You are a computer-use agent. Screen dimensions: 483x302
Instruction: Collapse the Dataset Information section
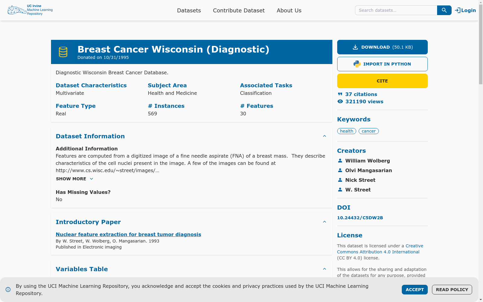[x=325, y=136]
